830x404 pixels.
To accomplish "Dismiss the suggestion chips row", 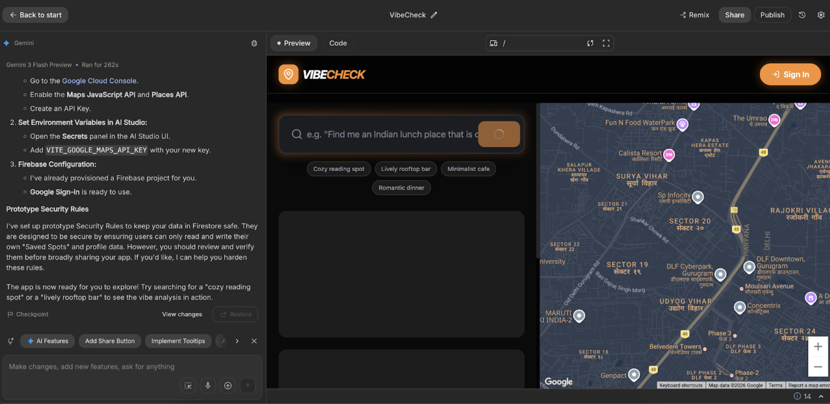I will click(x=254, y=341).
